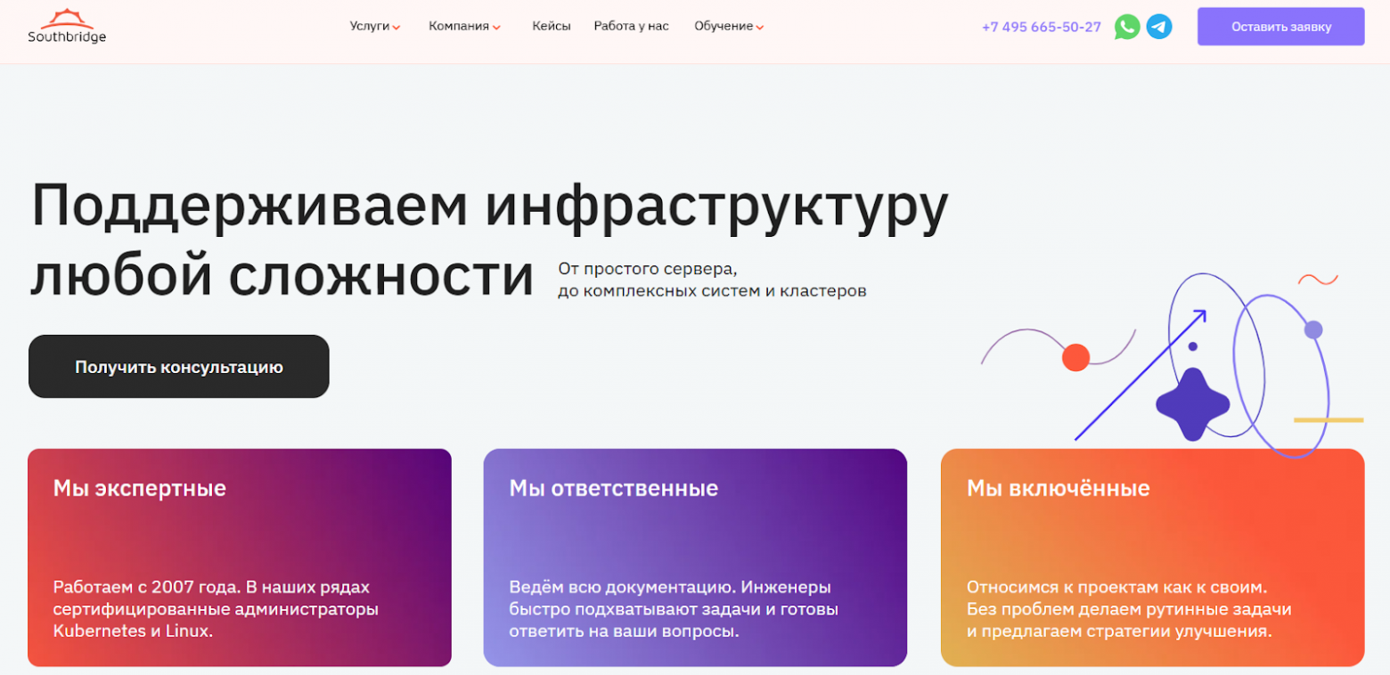Screen dimensions: 1390x675
Task: Open Telegram chat via the blue icon
Action: 1159,27
